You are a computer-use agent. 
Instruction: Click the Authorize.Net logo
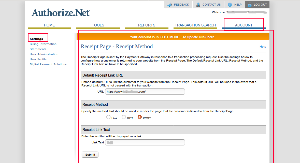(x=61, y=13)
